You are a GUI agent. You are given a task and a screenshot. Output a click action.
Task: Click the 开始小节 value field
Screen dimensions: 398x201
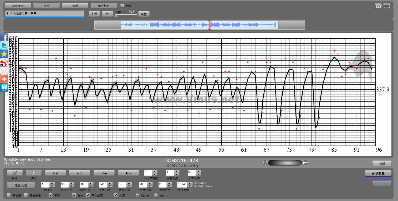click(x=45, y=185)
